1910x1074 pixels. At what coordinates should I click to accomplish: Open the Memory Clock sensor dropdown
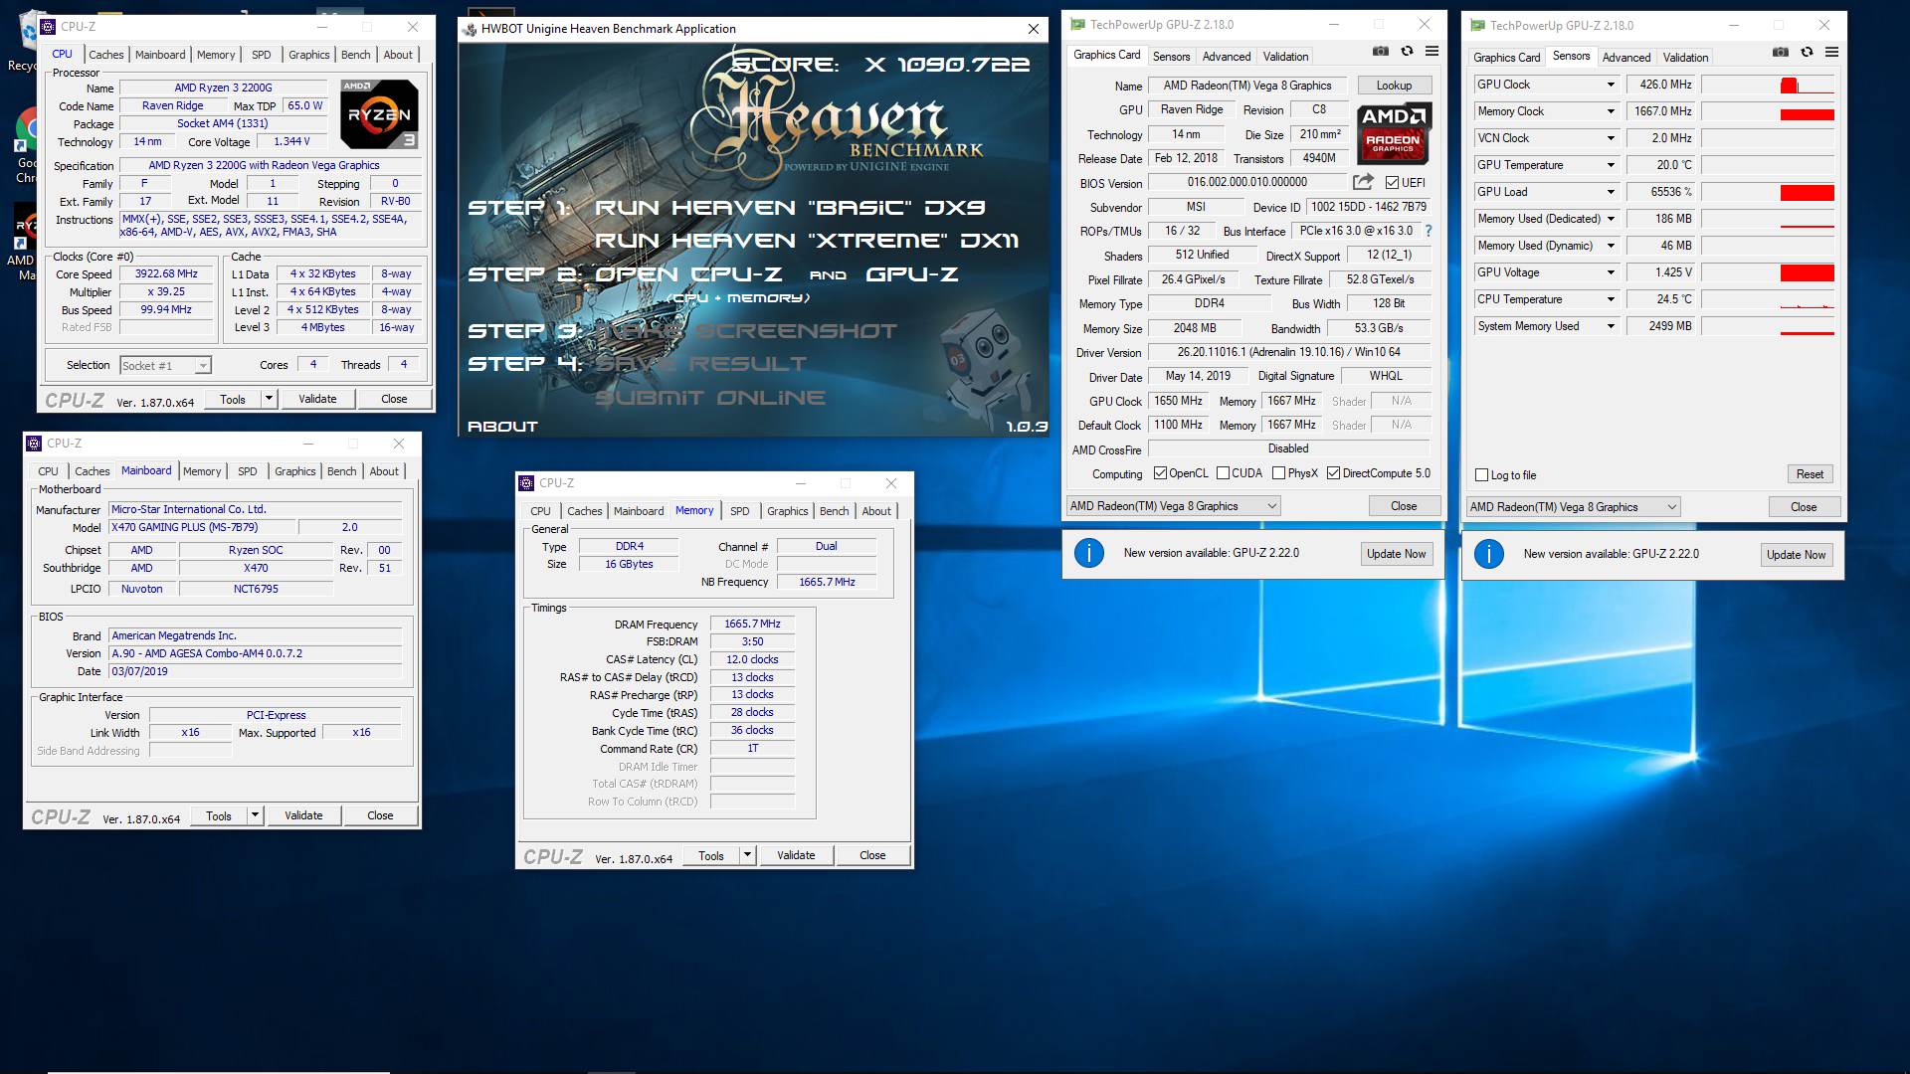(1611, 111)
